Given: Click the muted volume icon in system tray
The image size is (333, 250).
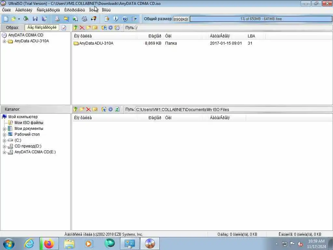Looking at the screenshot, I should pos(300,244).
